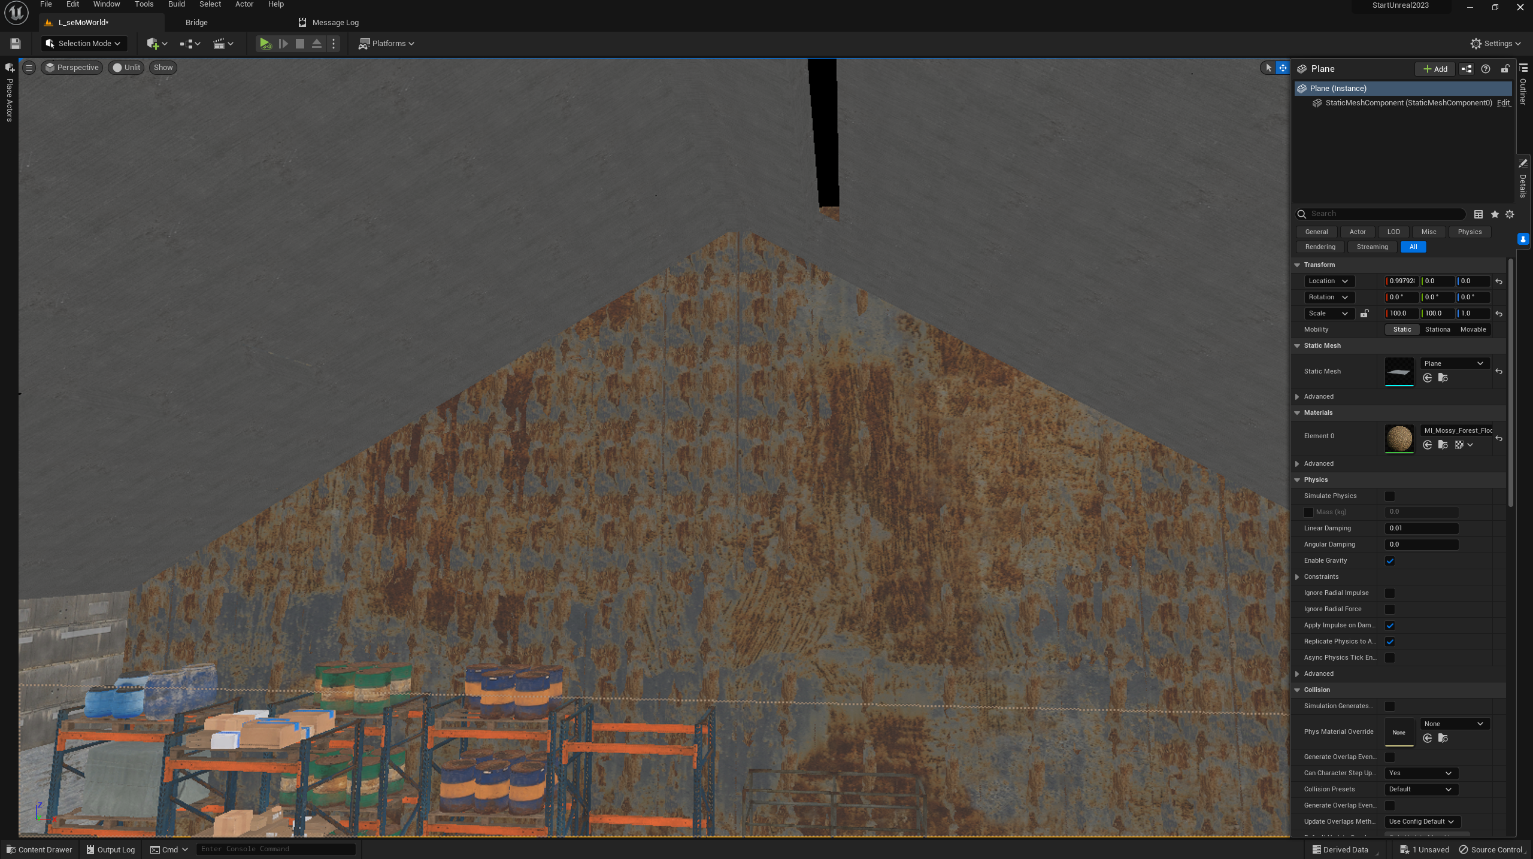
Task: Click the material Element 0 thumbnail
Action: pos(1399,438)
